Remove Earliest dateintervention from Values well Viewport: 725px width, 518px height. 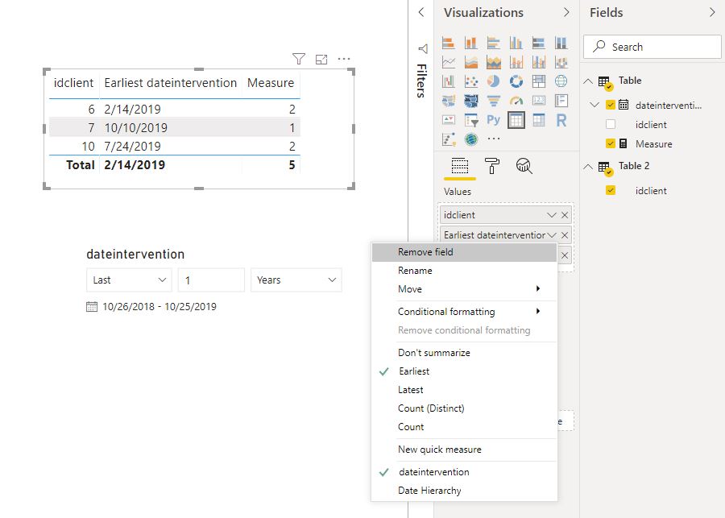point(565,235)
